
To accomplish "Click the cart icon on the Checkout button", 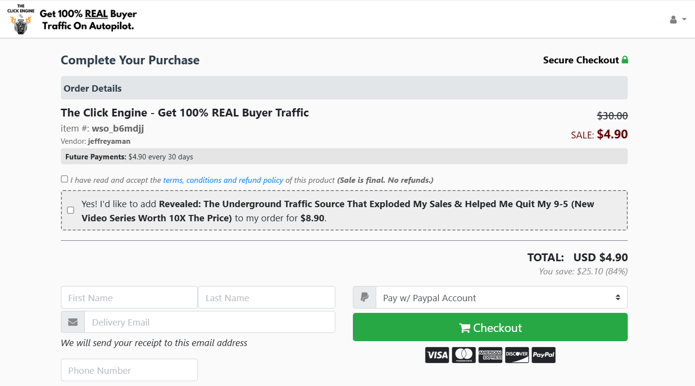I will click(465, 328).
